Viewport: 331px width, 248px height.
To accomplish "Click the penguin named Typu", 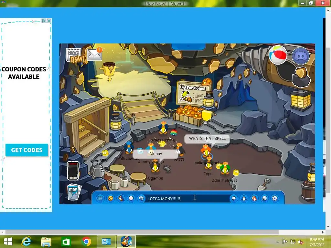I will [x=208, y=163].
